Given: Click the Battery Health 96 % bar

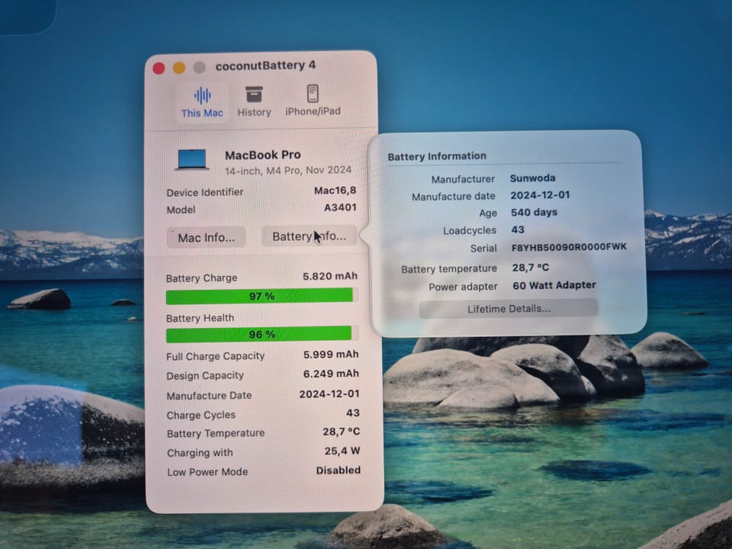Looking at the screenshot, I should 262,334.
